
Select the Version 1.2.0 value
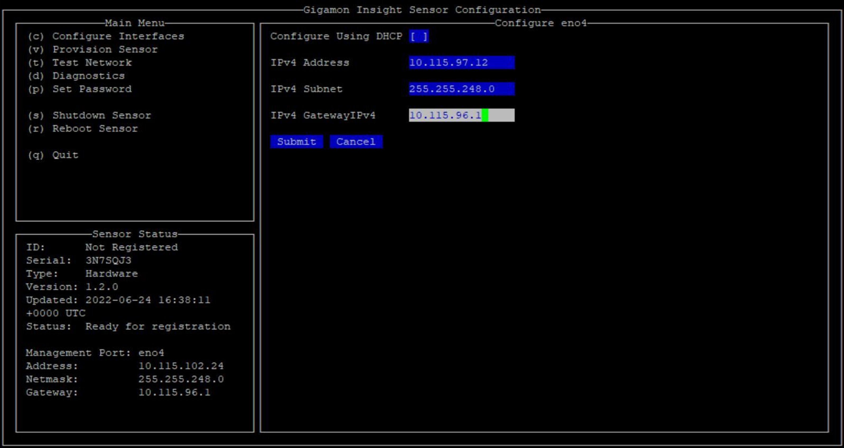pyautogui.click(x=102, y=287)
